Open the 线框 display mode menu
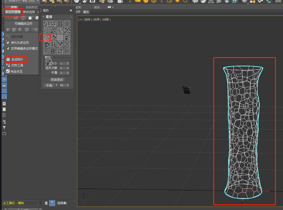The width and height of the screenshot is (283, 210). tap(106, 19)
